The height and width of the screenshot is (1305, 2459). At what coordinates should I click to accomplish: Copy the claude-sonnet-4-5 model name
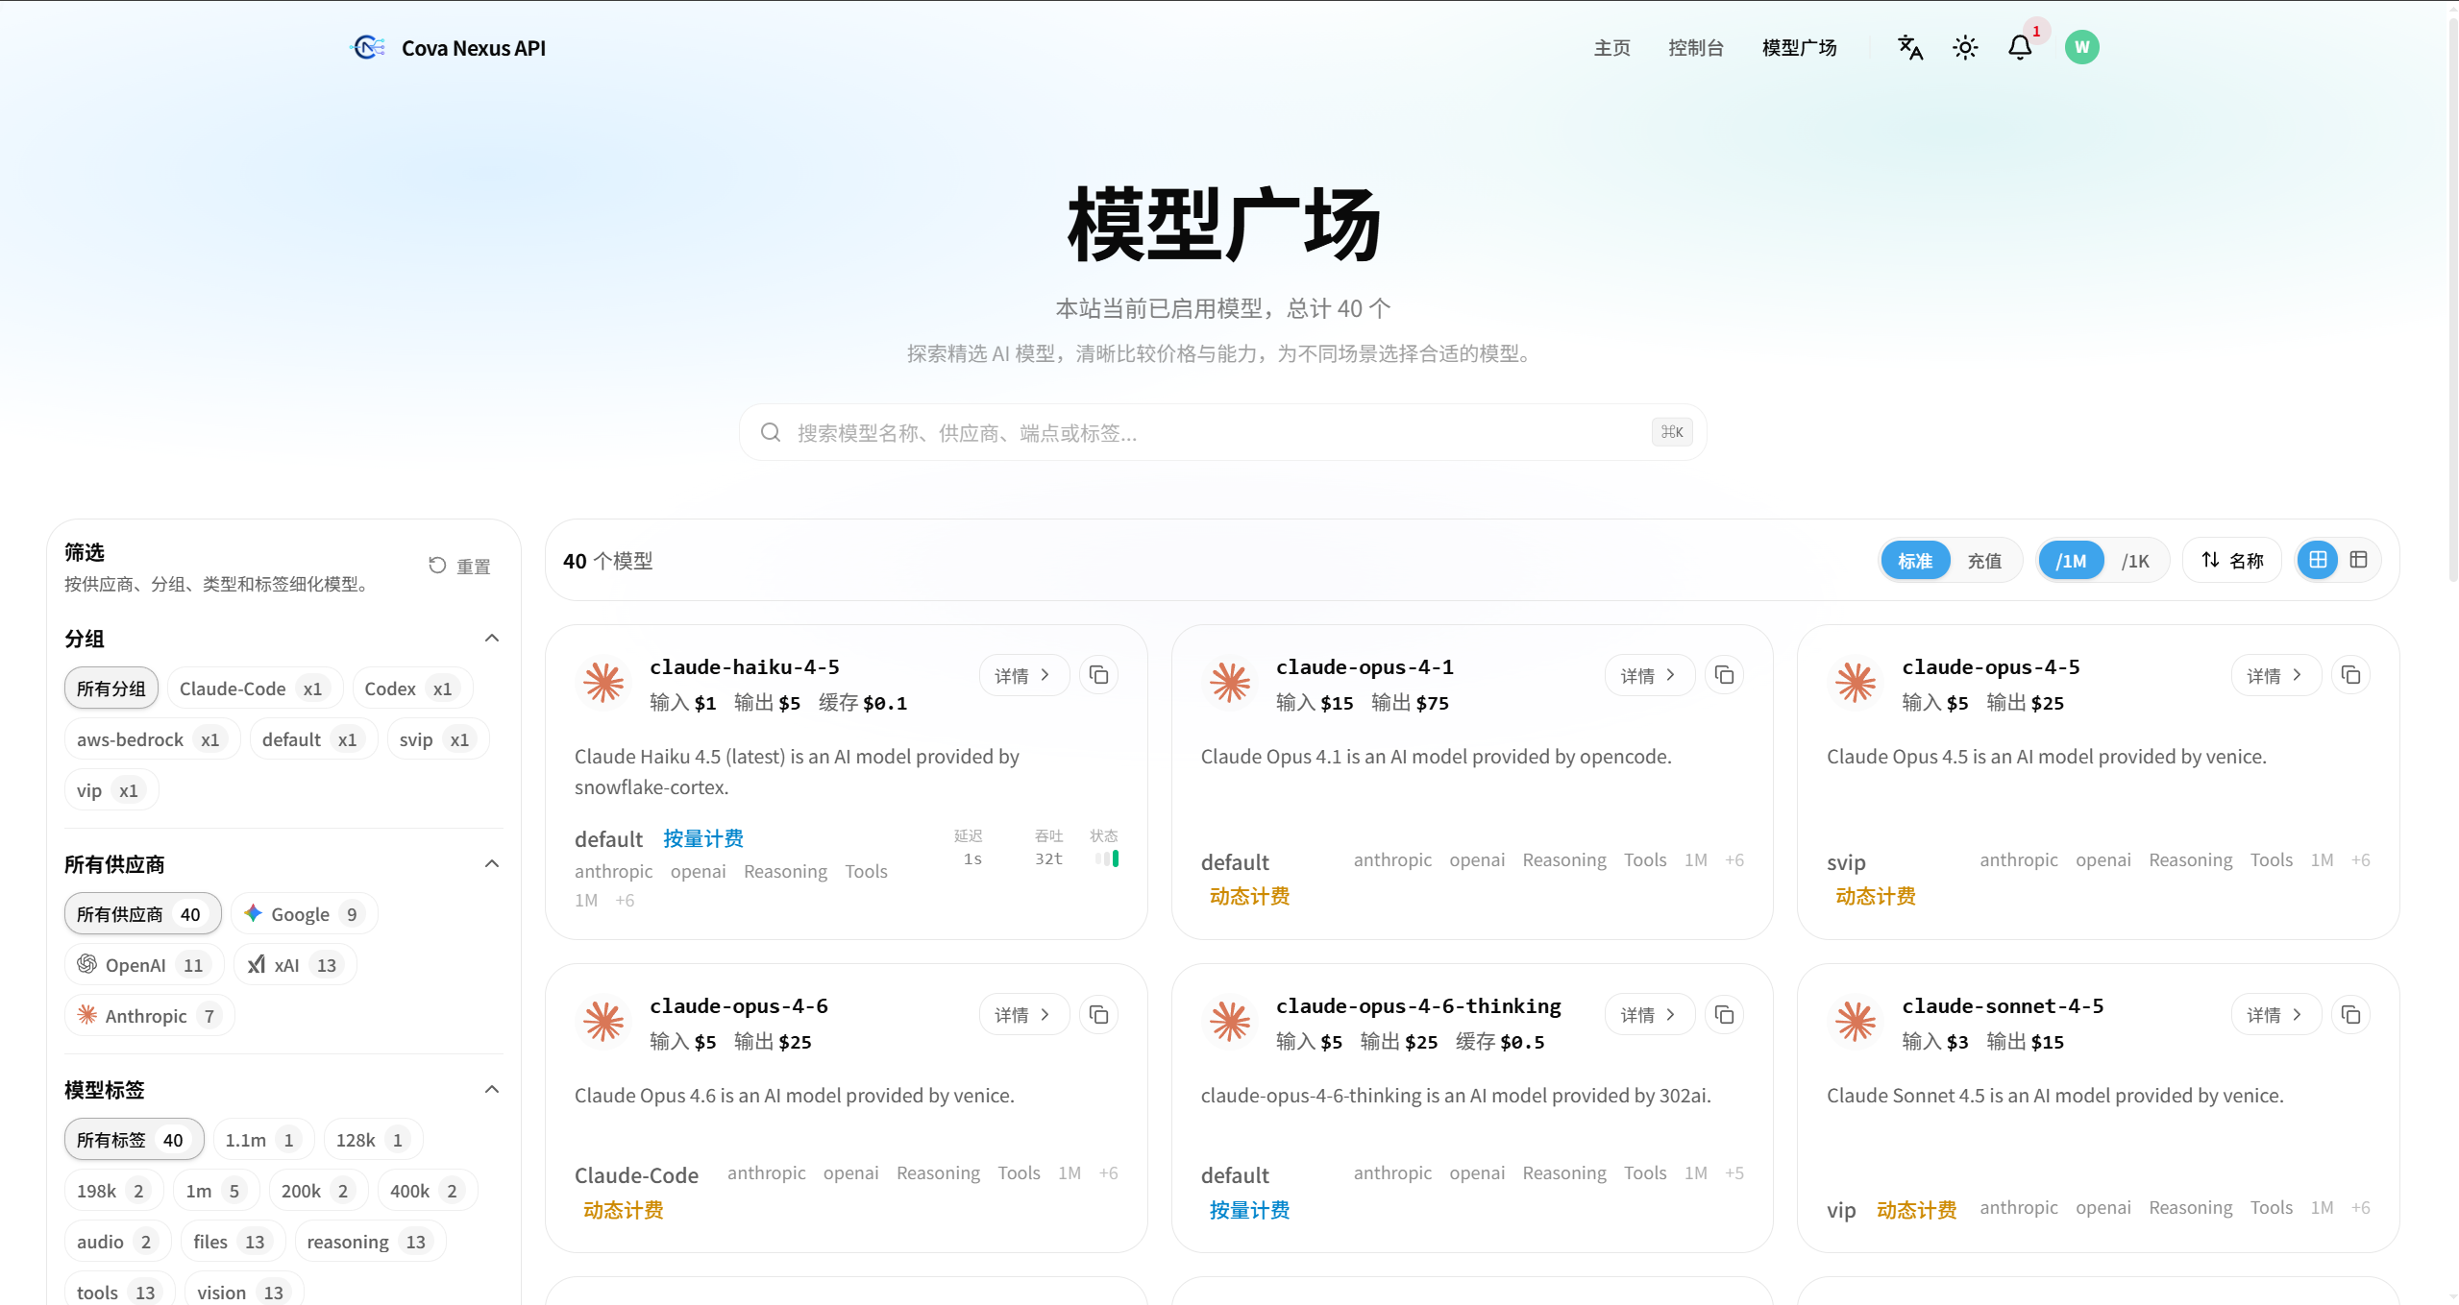(2350, 1014)
